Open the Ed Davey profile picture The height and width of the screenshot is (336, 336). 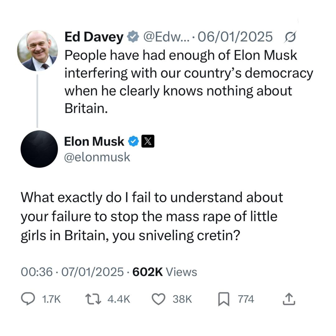pos(37,51)
